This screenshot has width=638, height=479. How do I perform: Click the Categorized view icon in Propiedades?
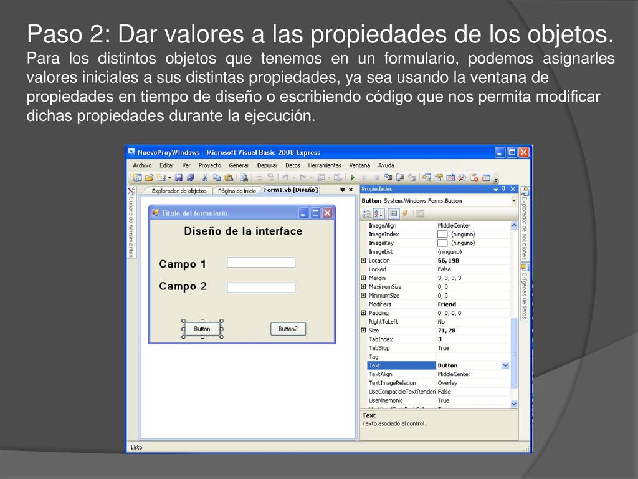(x=366, y=213)
